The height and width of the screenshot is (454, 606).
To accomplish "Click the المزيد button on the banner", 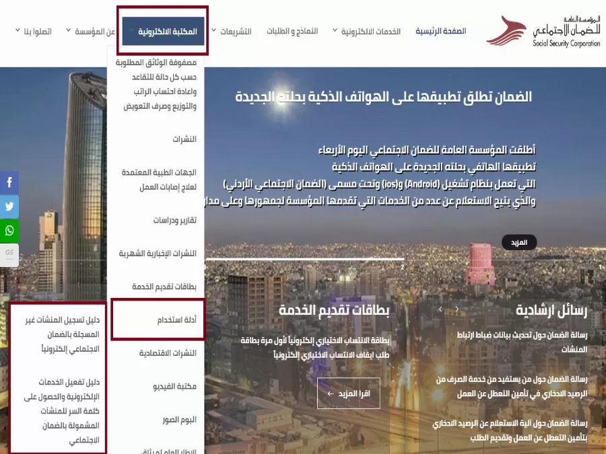I will click(519, 242).
